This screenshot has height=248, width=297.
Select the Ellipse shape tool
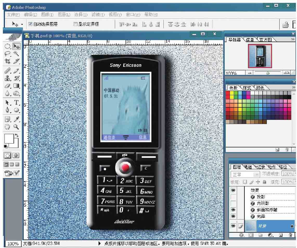click(x=16, y=110)
